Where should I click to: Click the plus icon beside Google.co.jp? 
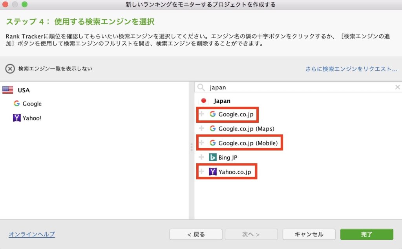[x=202, y=114]
